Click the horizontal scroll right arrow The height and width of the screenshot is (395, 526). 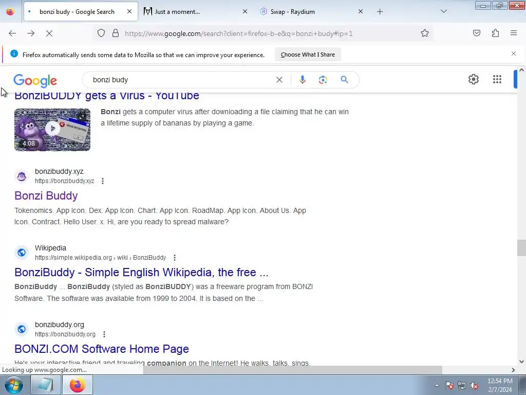click(x=513, y=370)
